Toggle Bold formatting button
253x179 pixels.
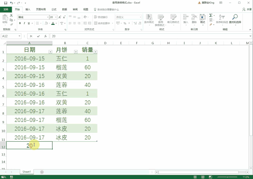coord(19,24)
